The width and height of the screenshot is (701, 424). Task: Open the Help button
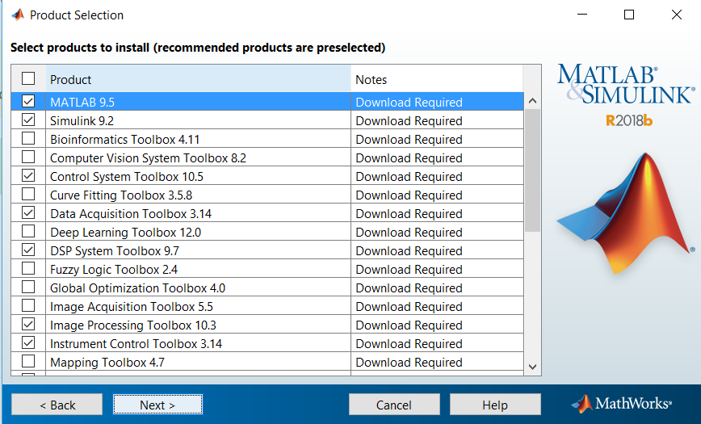coord(495,405)
